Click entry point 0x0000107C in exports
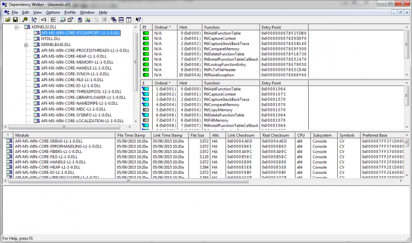412x243 pixels. pos(274,94)
